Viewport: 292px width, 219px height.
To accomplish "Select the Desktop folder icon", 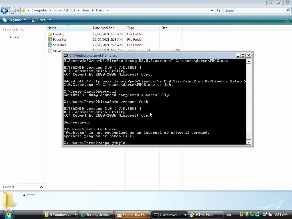I will (x=50, y=34).
